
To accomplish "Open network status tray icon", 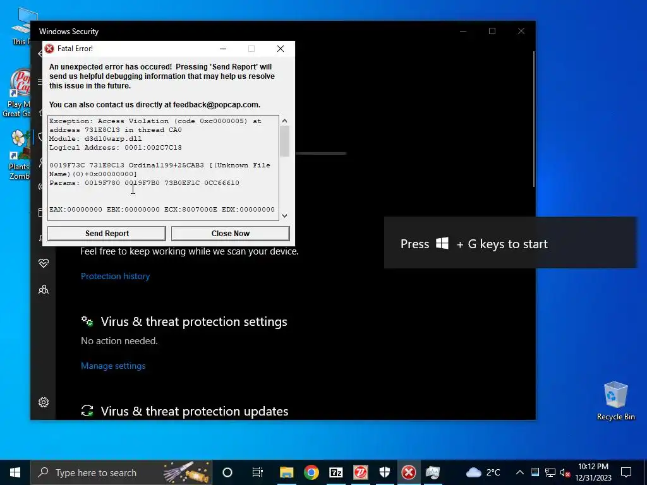I will click(x=550, y=472).
